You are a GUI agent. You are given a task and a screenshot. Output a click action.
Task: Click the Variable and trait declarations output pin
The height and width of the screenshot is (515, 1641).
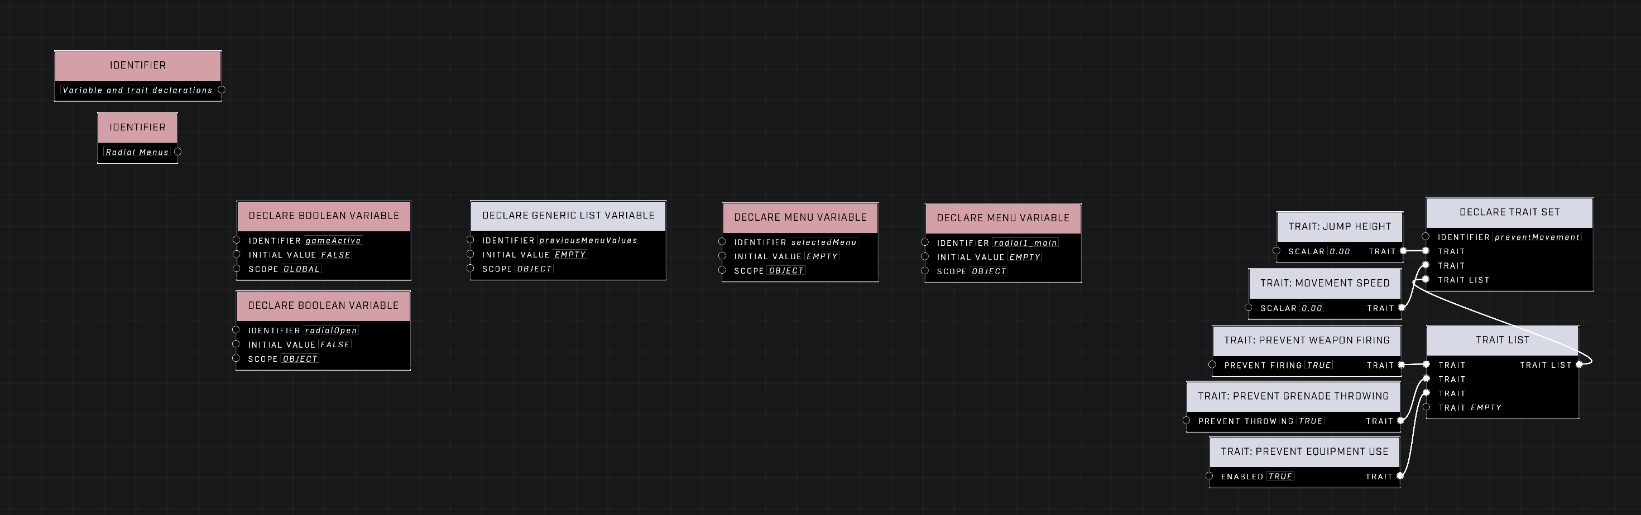tap(222, 90)
